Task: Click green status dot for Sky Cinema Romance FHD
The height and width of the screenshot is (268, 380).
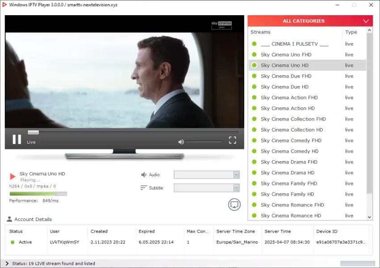Action: (x=254, y=205)
